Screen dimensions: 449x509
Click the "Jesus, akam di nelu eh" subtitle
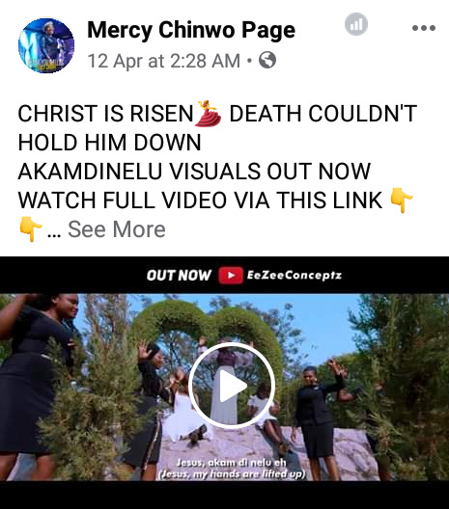point(232,463)
